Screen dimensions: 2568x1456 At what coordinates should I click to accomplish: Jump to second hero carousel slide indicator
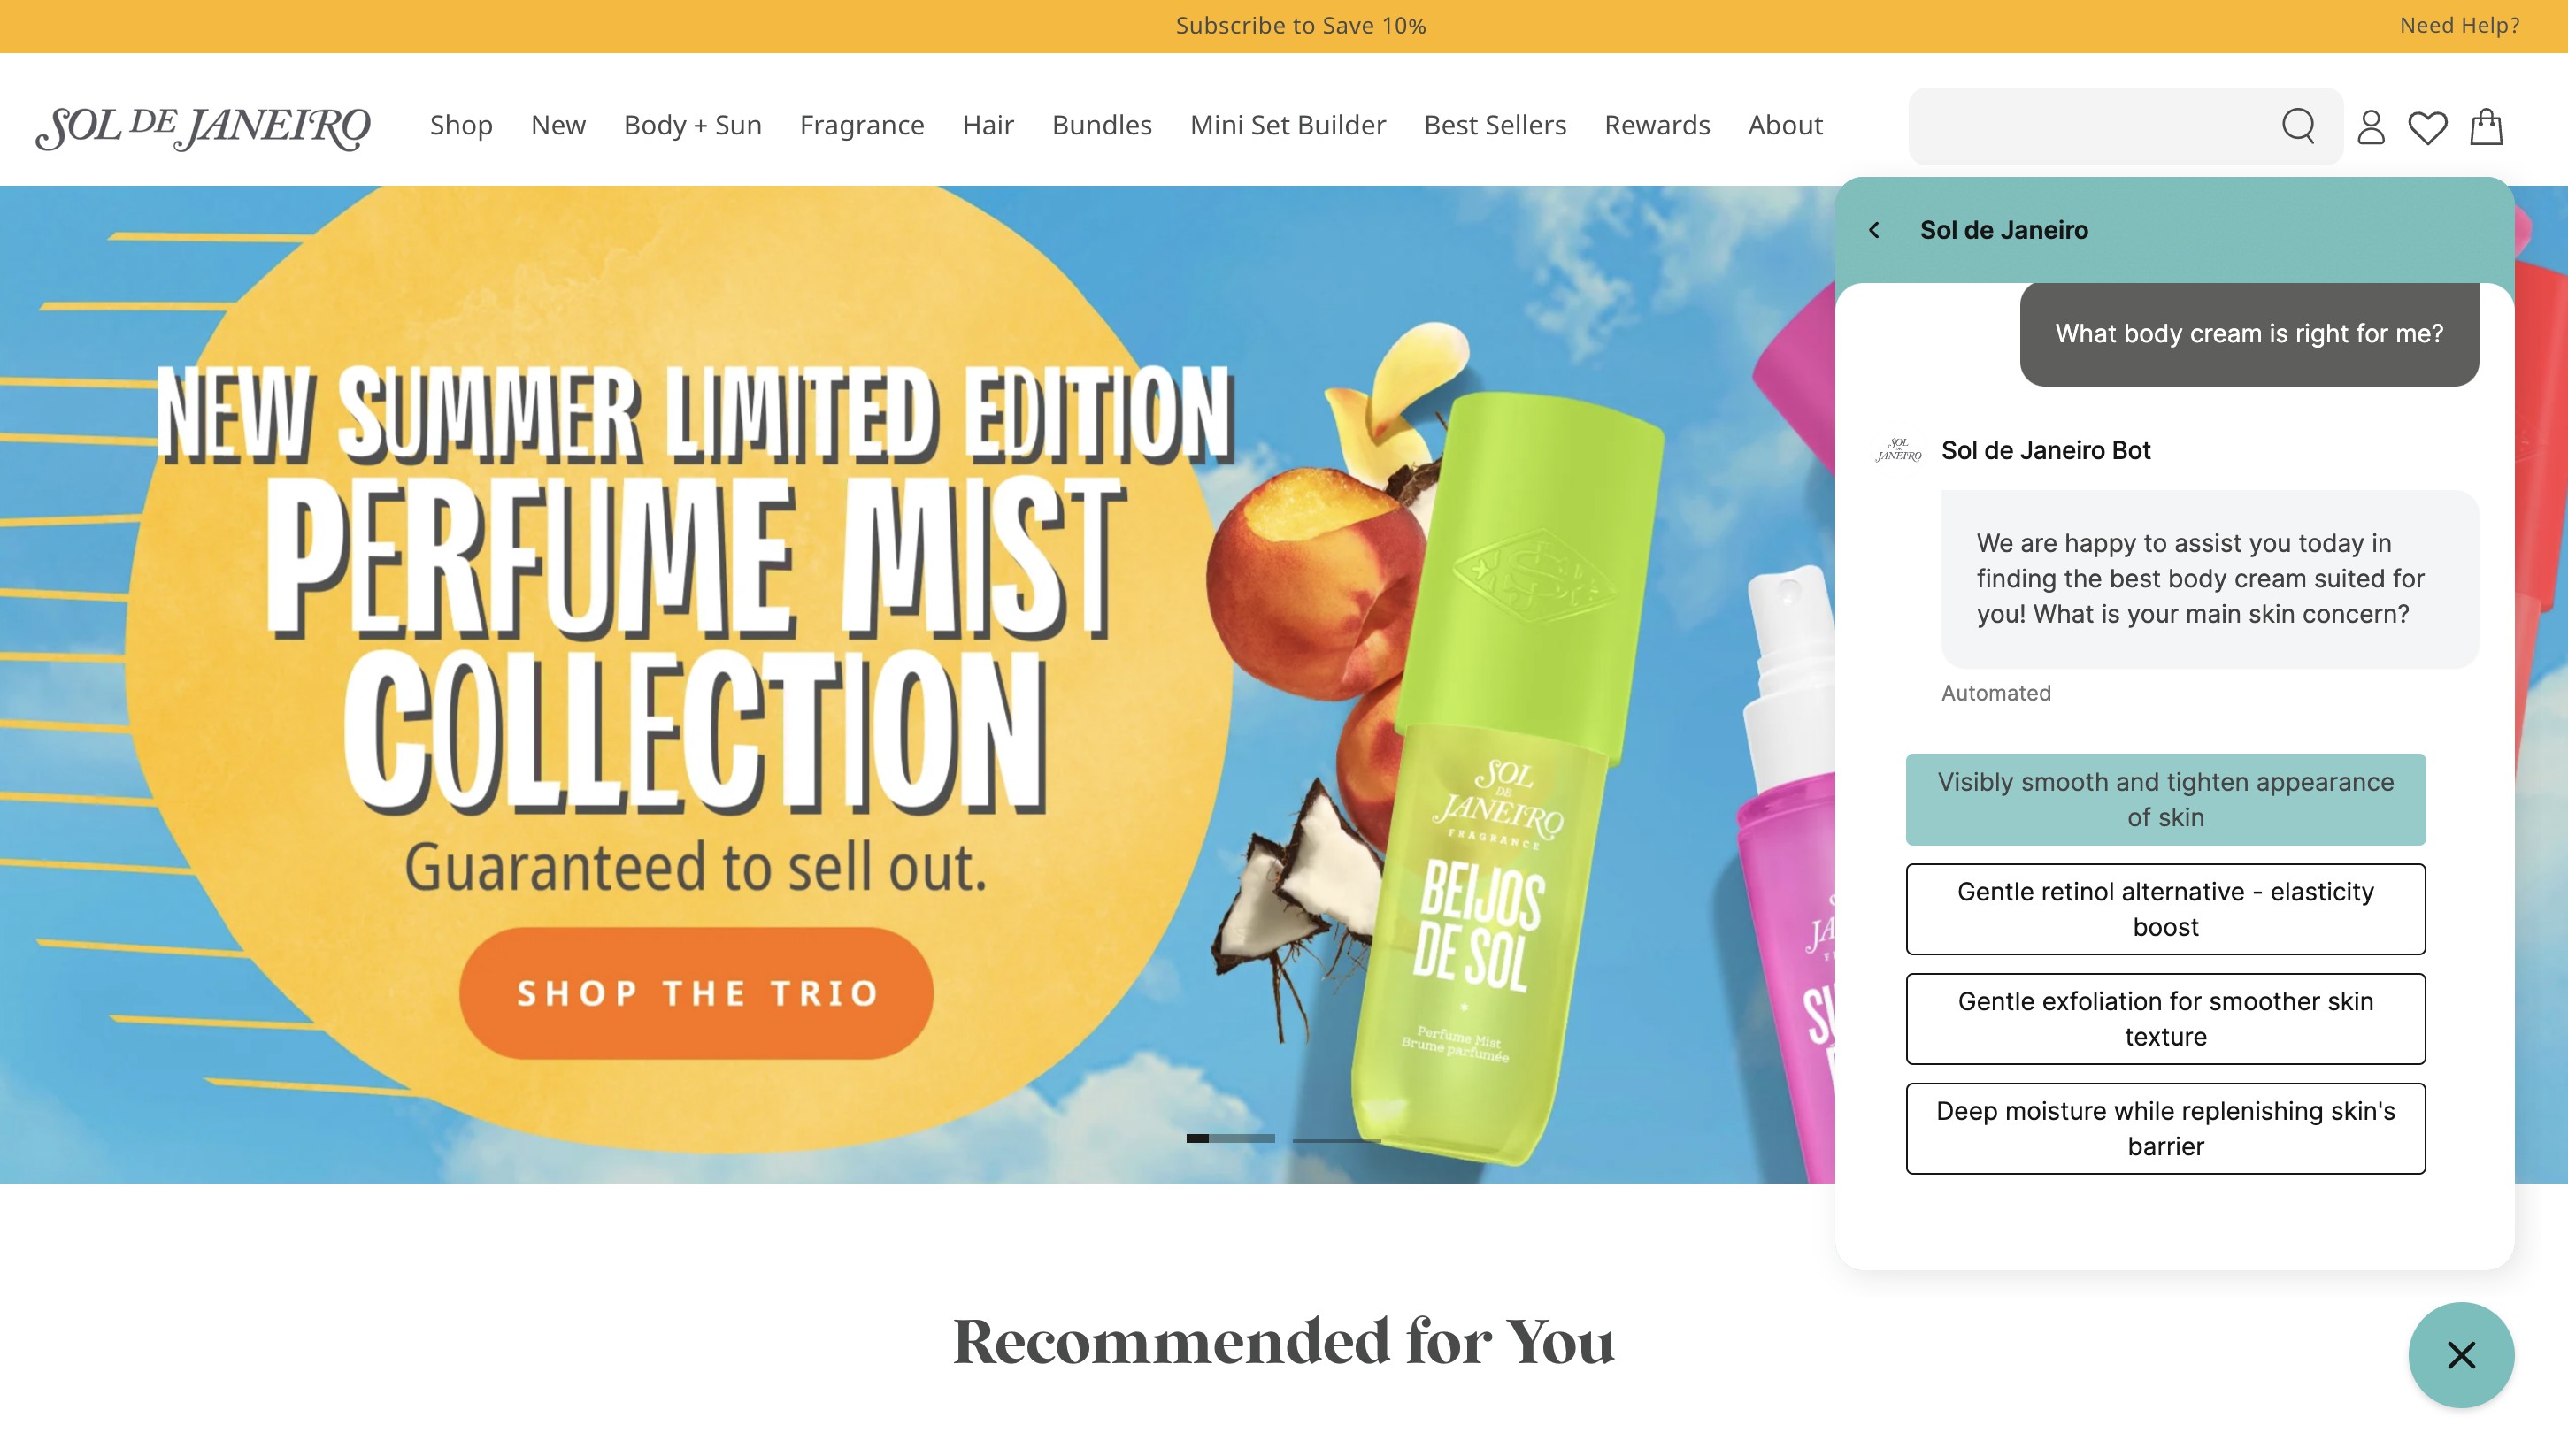coord(1335,1139)
